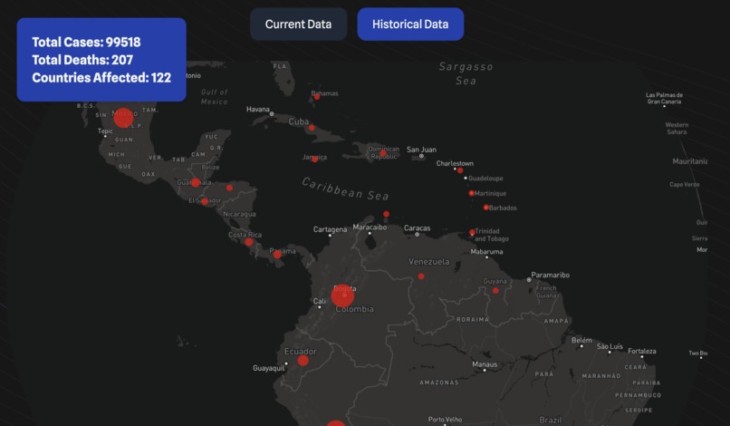
Task: Select the large red marker over Mexico
Action: coord(123,118)
